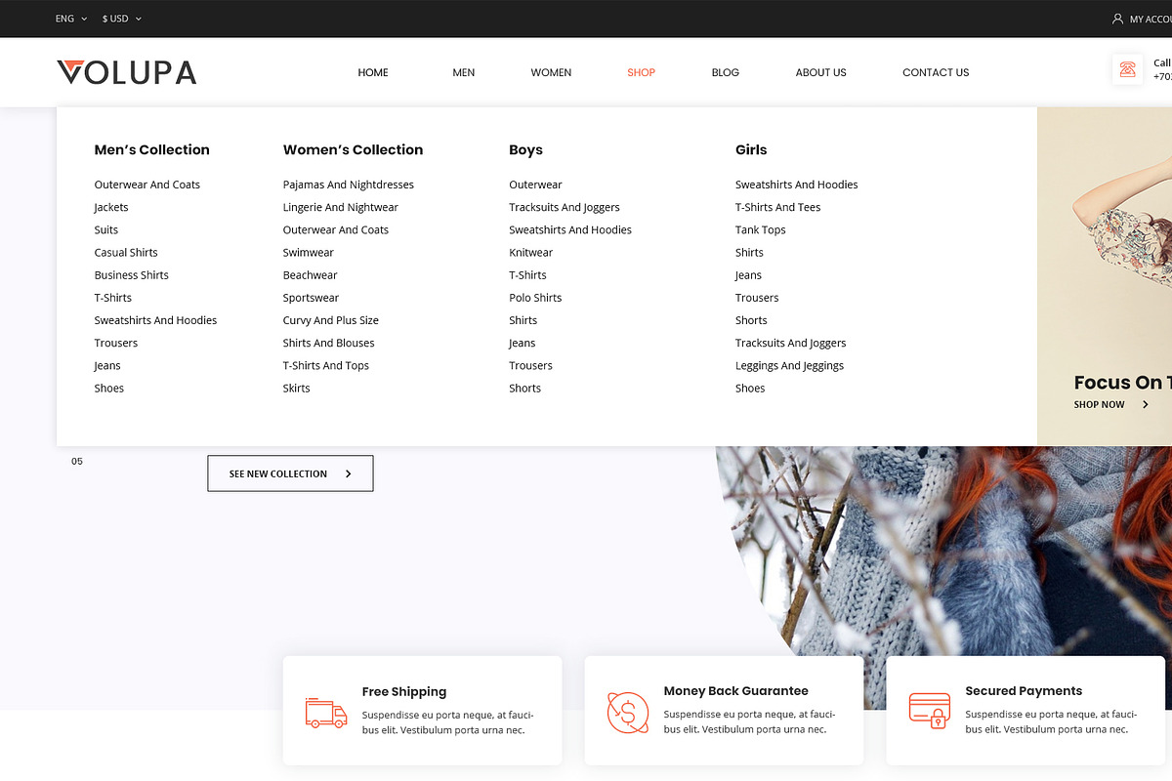This screenshot has width=1172, height=781.
Task: Open Boys Tracksuits And Joggers
Action: tap(565, 207)
